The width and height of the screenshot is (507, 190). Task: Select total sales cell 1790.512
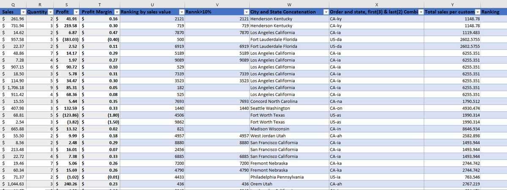(x=452, y=101)
